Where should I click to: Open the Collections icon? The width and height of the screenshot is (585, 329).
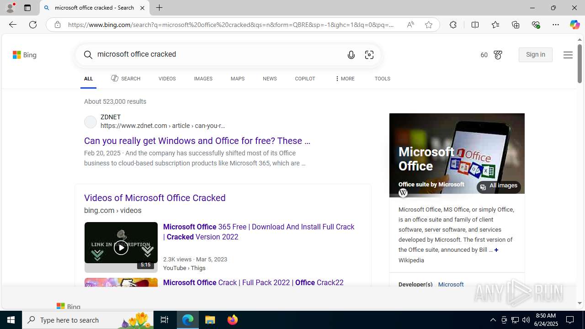tap(516, 25)
